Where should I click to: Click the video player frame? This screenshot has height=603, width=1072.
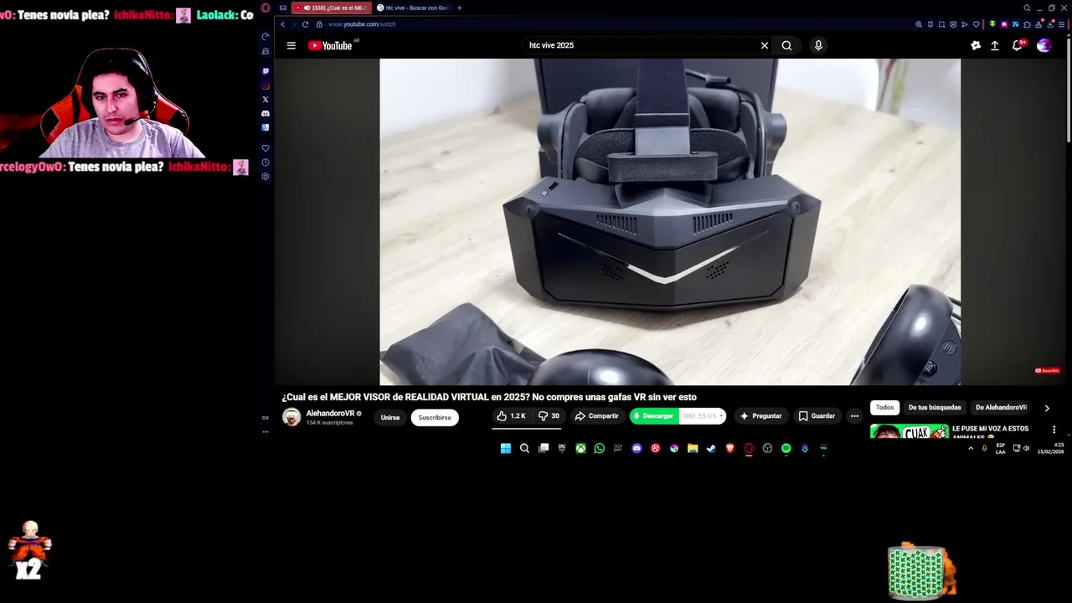[670, 222]
